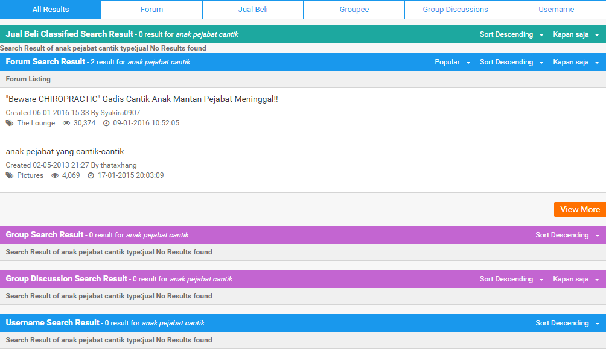Click the 4,069 views count

point(71,175)
